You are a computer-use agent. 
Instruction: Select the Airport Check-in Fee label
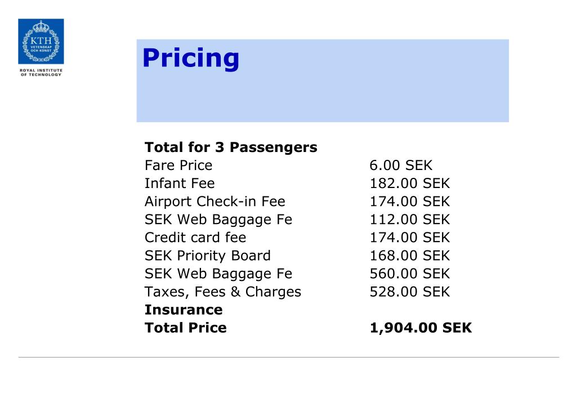[x=215, y=202]
